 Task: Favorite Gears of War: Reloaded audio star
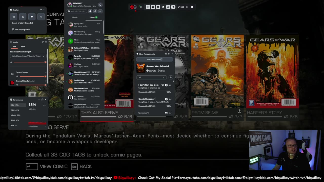pyautogui.click(x=46, y=81)
